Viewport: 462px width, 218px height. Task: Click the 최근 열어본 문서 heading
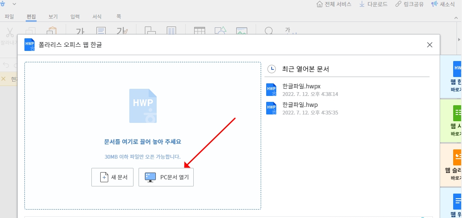point(306,69)
